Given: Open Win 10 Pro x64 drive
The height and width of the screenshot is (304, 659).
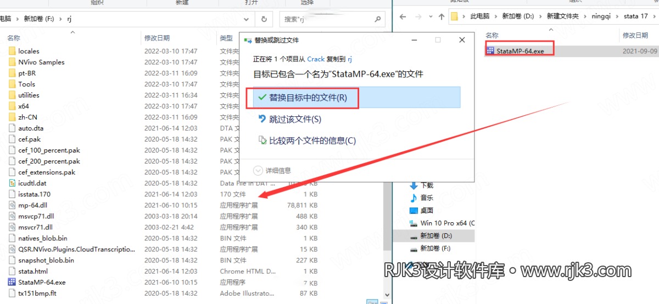Looking at the screenshot, I should pos(442,223).
